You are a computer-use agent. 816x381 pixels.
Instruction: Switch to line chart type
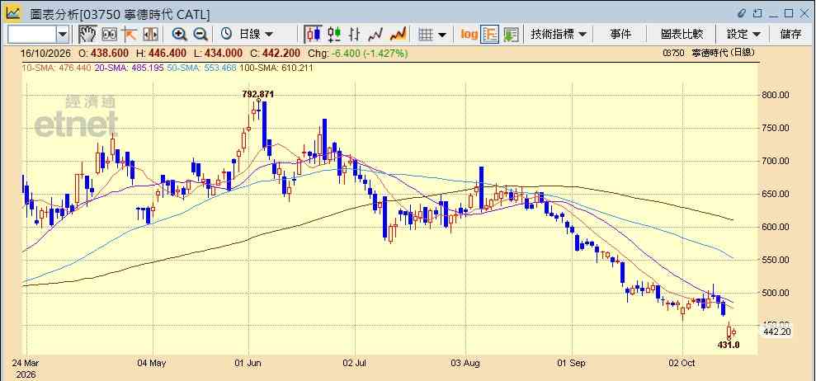pos(375,35)
